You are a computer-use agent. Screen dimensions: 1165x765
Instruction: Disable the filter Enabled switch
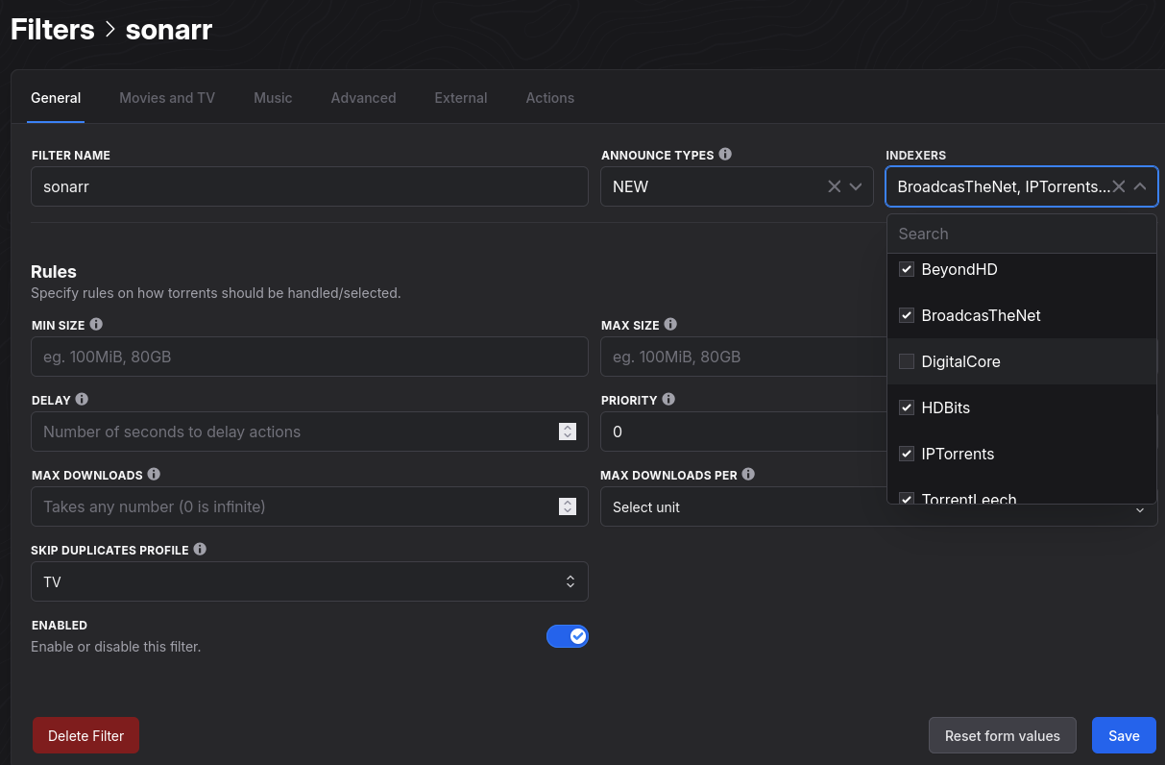(568, 636)
